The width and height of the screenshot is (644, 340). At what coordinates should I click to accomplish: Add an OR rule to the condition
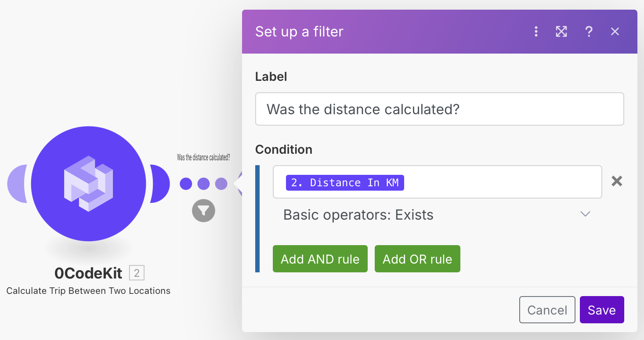coord(417,259)
